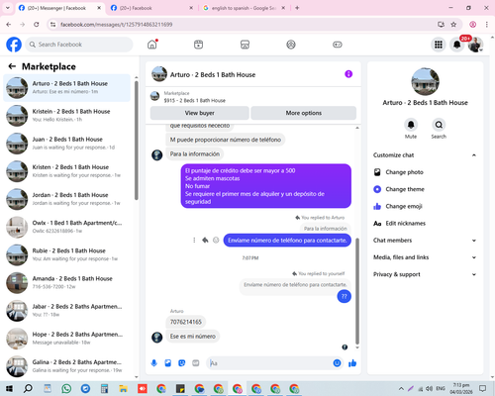Reload the page in the browser
Screen dimensions: 495x396
[x=37, y=25]
